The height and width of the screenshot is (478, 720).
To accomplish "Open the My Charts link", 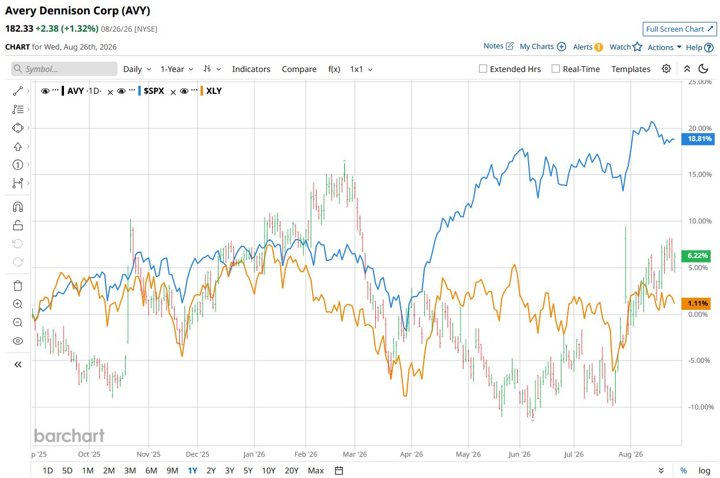I will 543,47.
